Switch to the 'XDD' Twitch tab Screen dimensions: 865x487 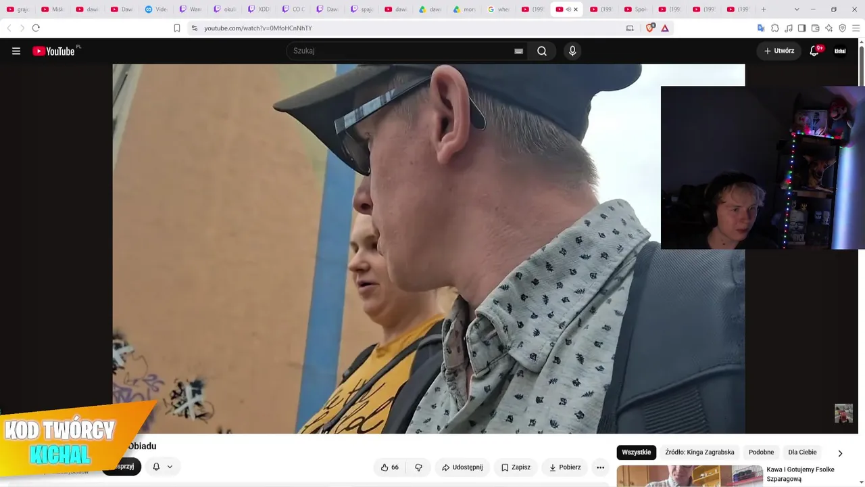pos(259,9)
